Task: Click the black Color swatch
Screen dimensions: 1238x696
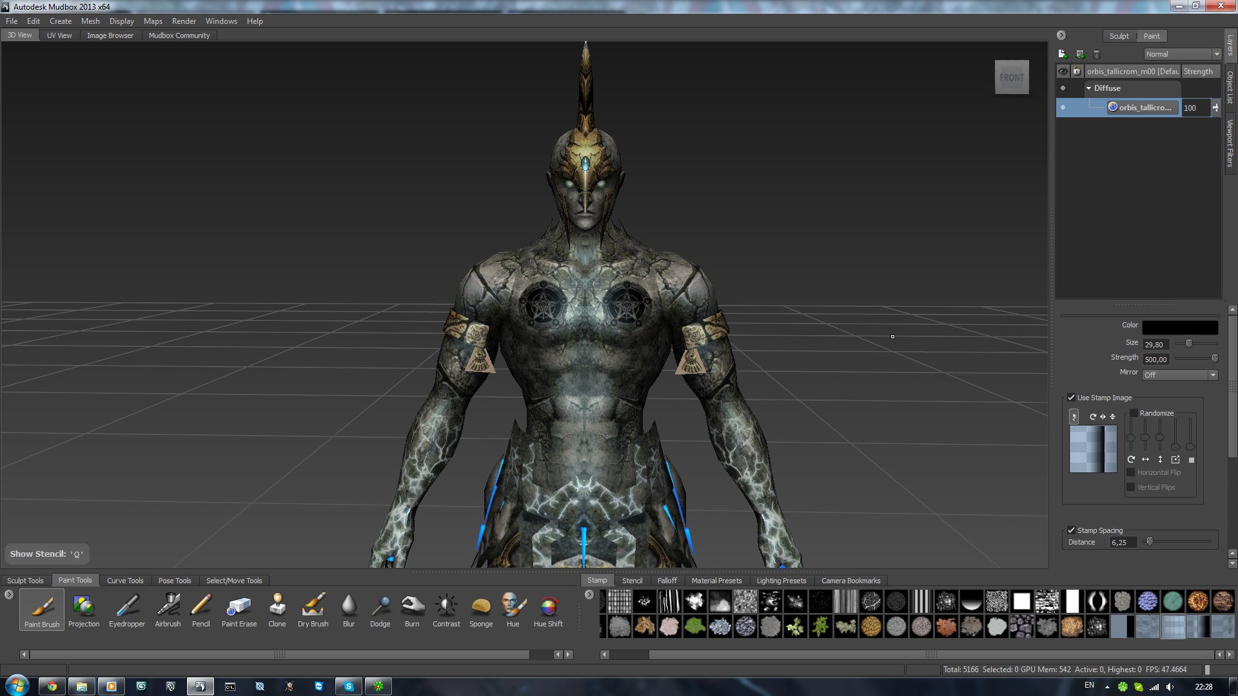Action: point(1180,327)
